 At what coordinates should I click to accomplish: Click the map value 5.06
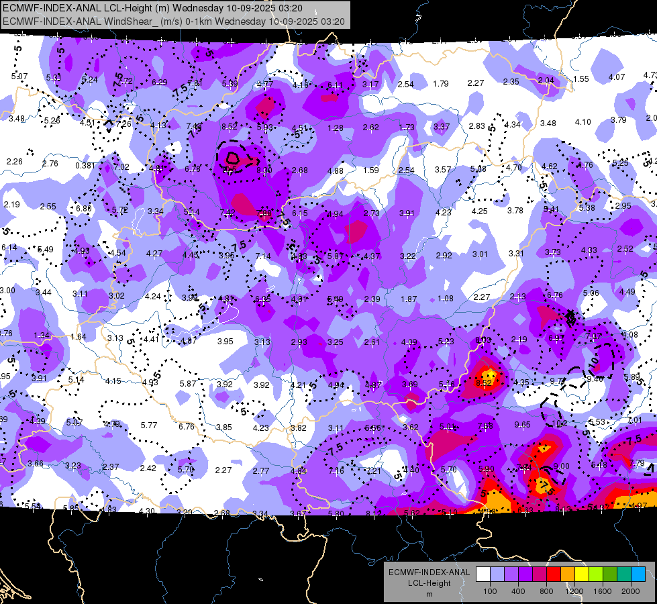click(591, 293)
